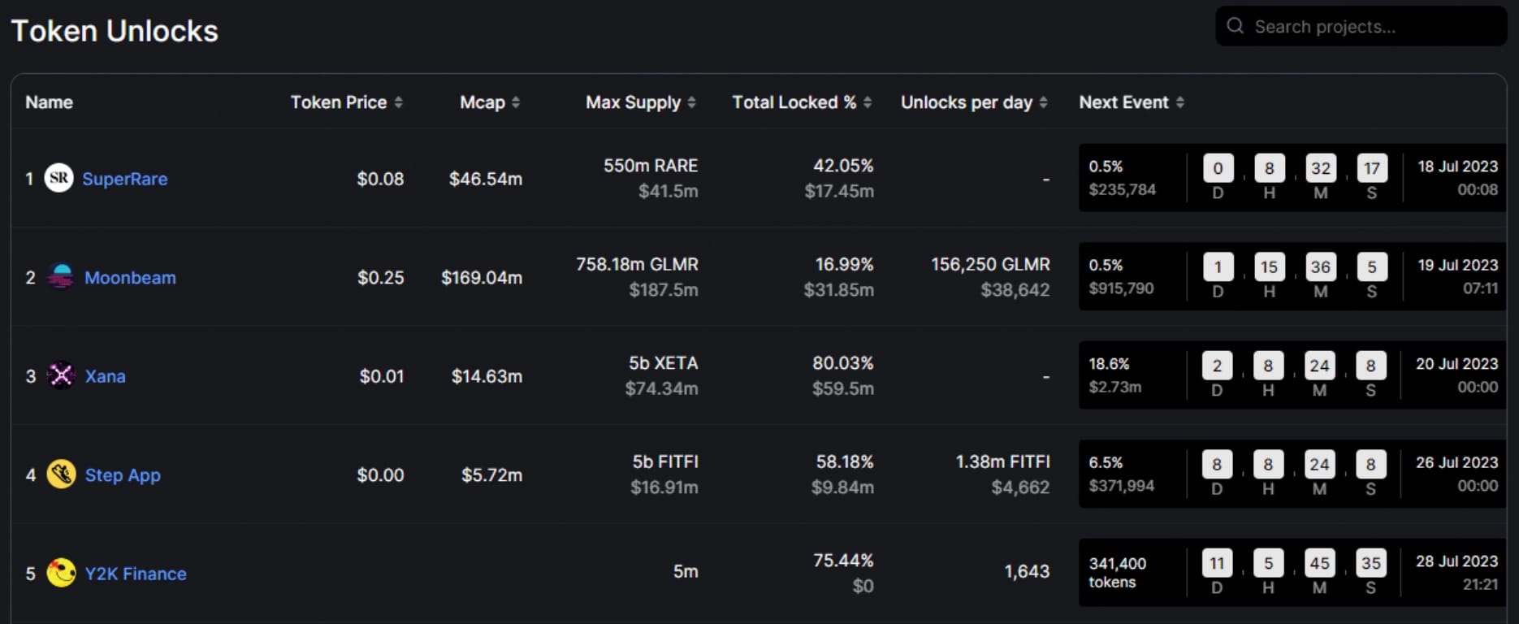The image size is (1519, 624).
Task: Click the 80.03% total locked value
Action: click(843, 363)
